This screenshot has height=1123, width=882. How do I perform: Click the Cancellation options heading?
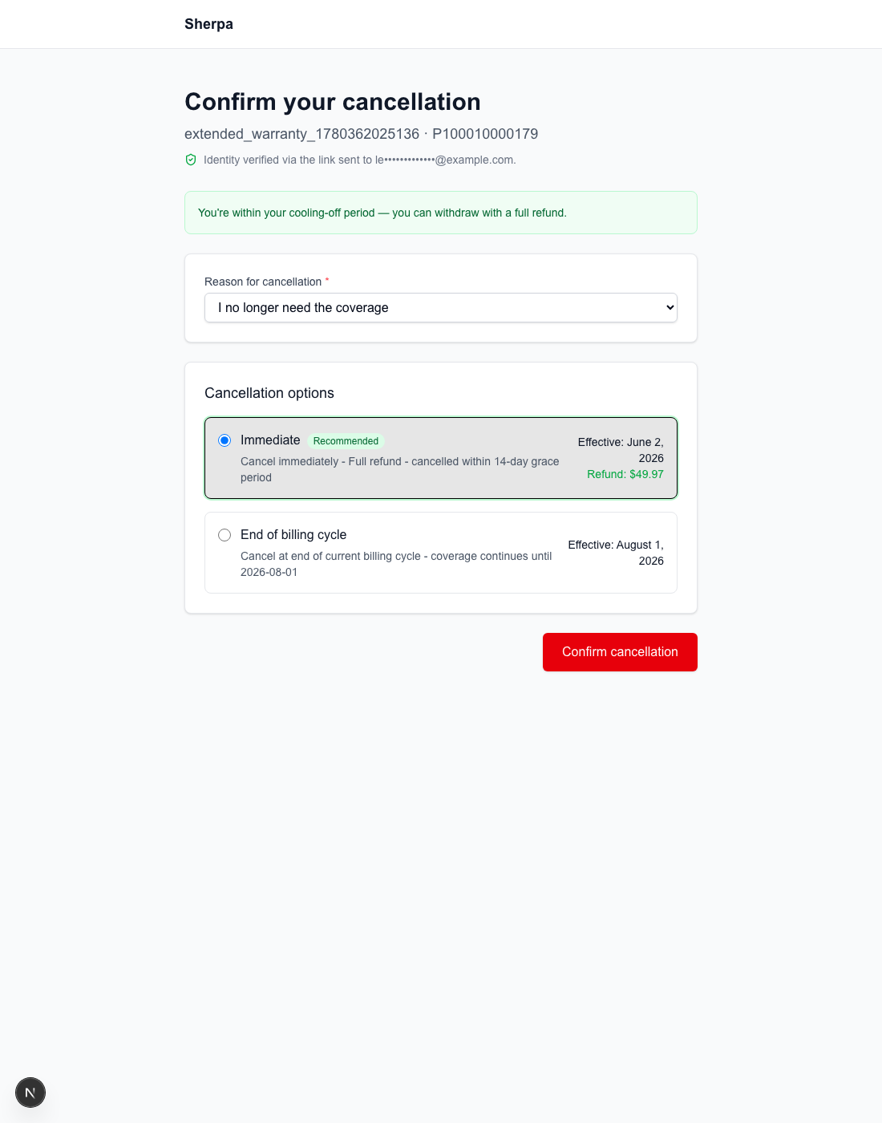[x=269, y=393]
